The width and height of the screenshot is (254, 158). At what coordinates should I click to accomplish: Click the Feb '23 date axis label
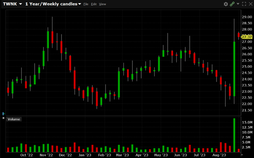point(105,155)
